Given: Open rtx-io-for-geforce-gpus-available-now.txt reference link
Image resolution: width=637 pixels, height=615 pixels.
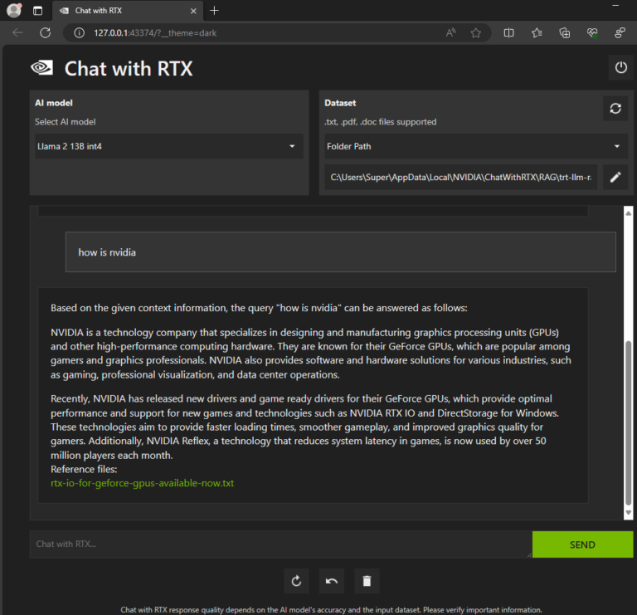Looking at the screenshot, I should point(142,483).
